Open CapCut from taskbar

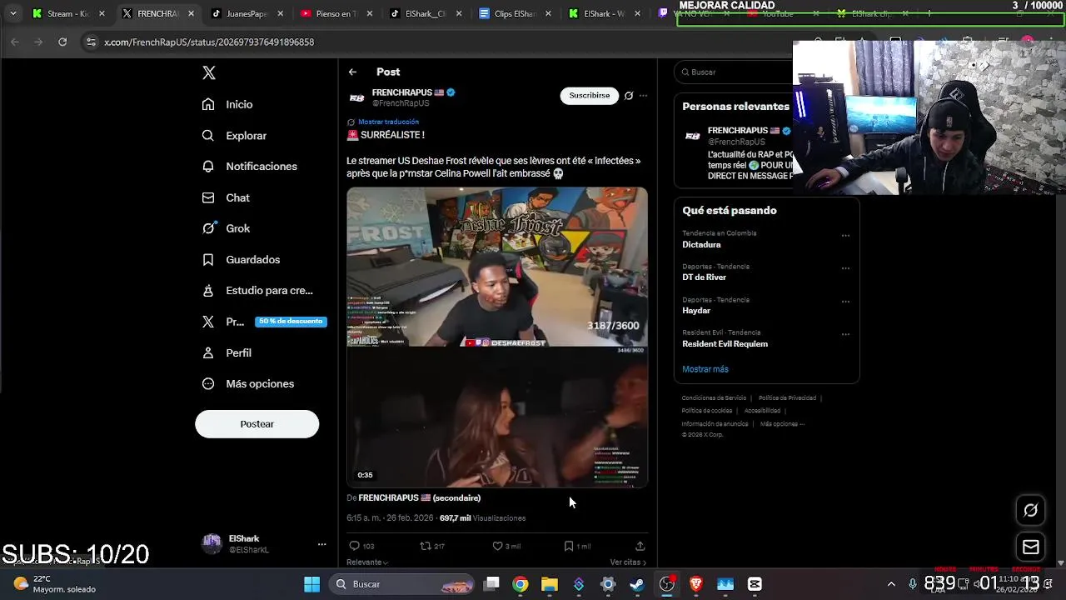coord(755,584)
